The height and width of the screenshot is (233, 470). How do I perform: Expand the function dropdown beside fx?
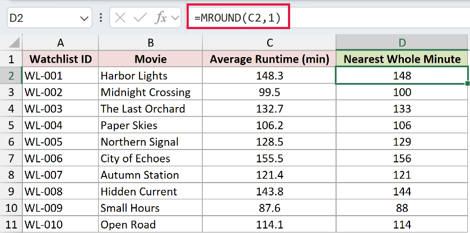point(174,18)
